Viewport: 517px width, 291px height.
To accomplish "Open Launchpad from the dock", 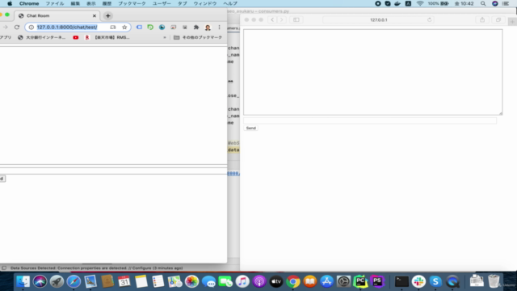I will (x=57, y=281).
